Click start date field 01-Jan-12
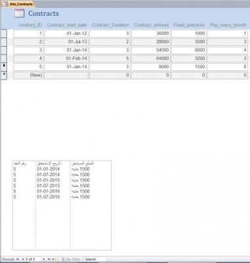The image size is (250, 263). click(x=66, y=34)
